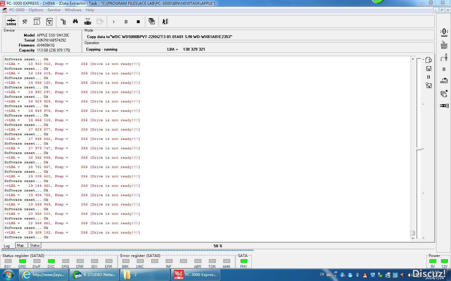Click the sector skip jump icon
451x281 pixels.
pos(444,81)
